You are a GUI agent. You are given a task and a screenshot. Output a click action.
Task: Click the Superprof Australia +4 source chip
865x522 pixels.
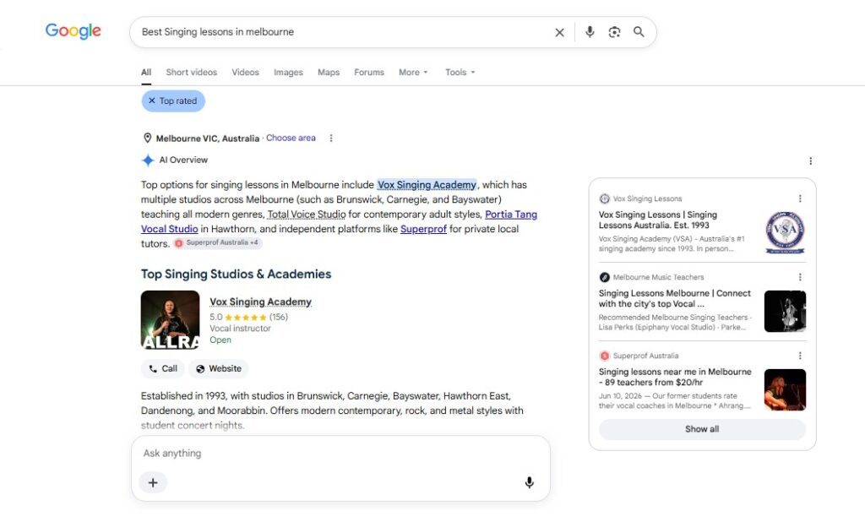(217, 242)
